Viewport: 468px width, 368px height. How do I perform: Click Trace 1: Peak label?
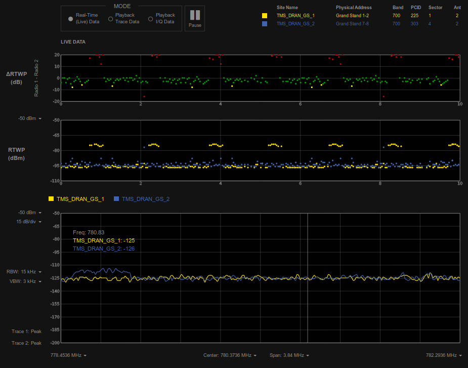point(27,331)
